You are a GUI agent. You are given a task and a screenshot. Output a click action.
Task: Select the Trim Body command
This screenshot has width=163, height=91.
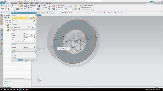[x=44, y=7]
